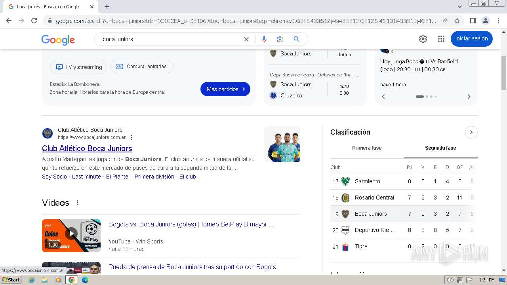
Task: Click in the Google search input field
Action: click(x=170, y=39)
